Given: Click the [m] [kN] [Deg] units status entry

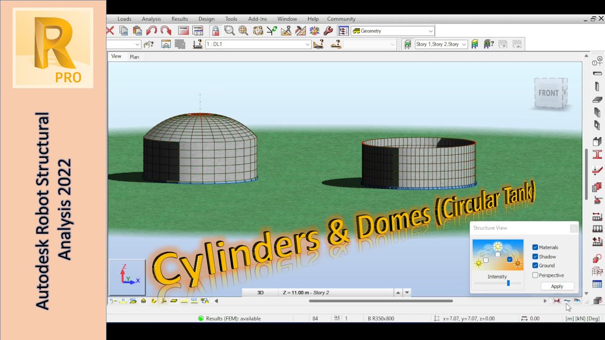Looking at the screenshot, I should coord(582,318).
